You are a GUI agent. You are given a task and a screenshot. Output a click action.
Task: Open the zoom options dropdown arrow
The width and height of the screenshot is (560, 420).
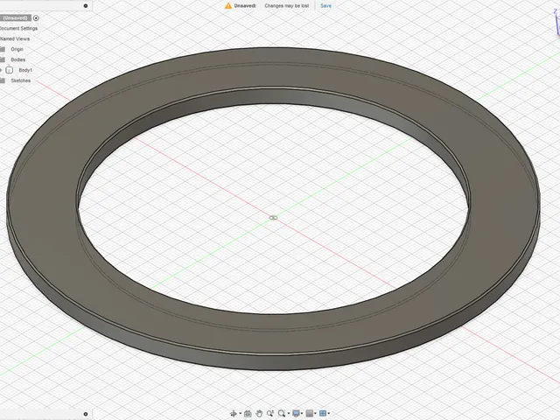(289, 414)
